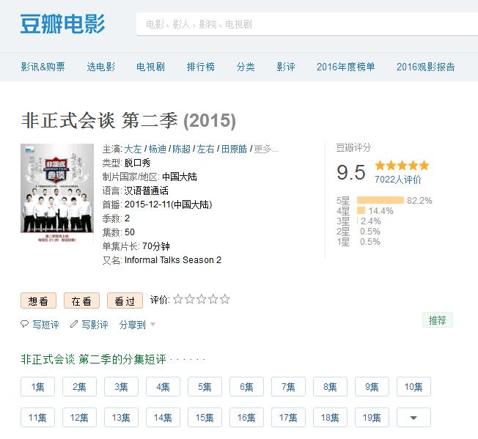Open episode 5集 short reviews
This screenshot has width=478, height=439.
[x=205, y=387]
